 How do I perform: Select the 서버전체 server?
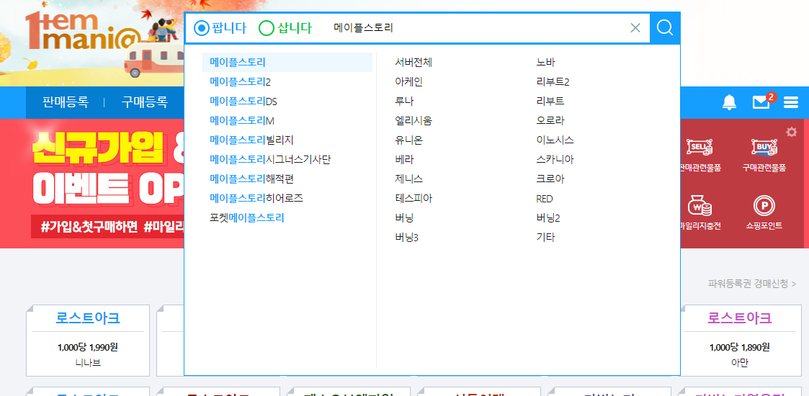pyautogui.click(x=414, y=63)
